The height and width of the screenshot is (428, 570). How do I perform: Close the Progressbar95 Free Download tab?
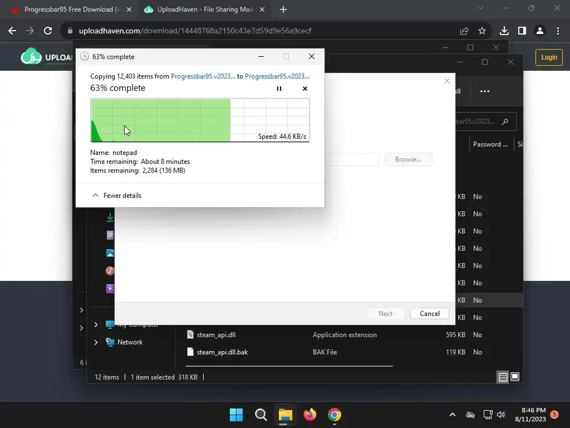point(129,10)
